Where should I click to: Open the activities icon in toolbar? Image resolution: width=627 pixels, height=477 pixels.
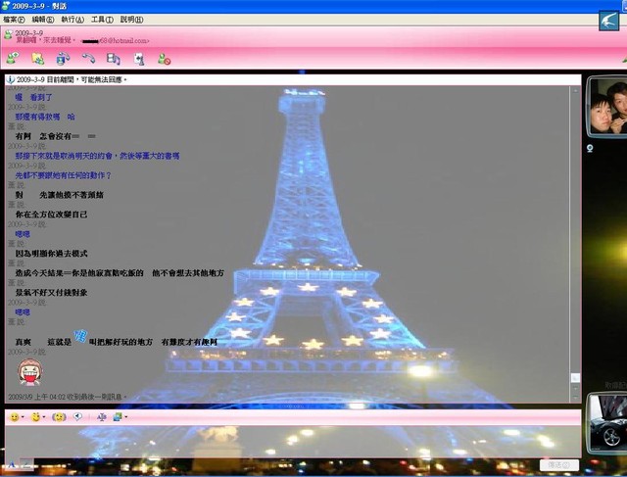tap(114, 59)
